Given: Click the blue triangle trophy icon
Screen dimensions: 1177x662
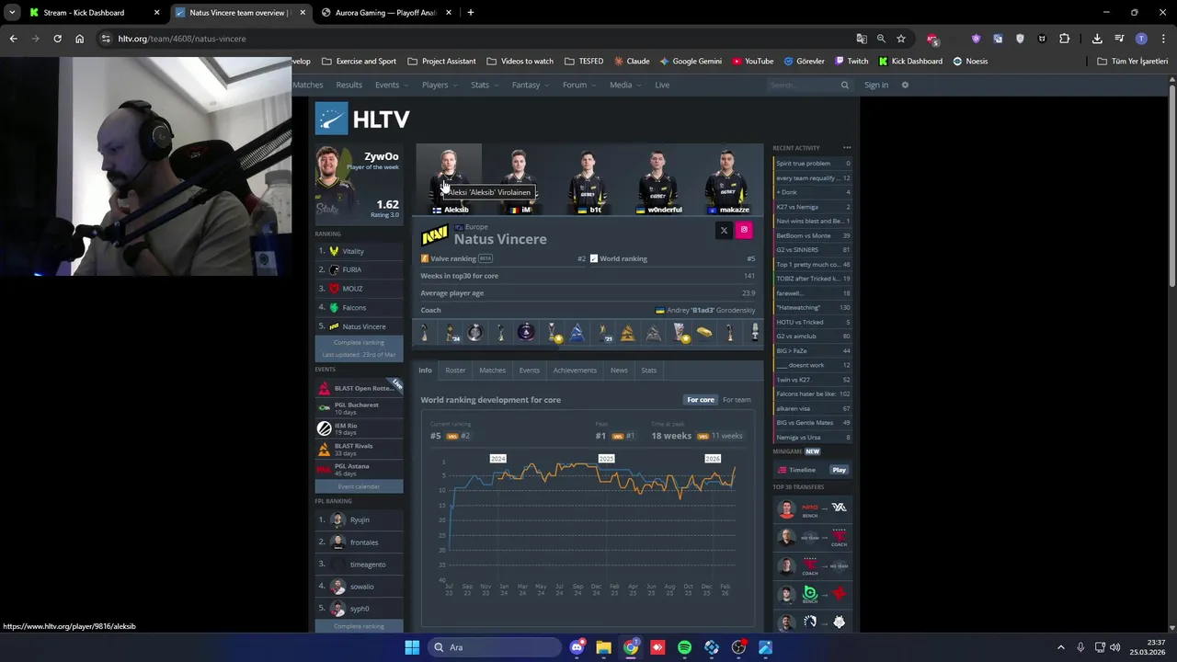Looking at the screenshot, I should tap(577, 333).
